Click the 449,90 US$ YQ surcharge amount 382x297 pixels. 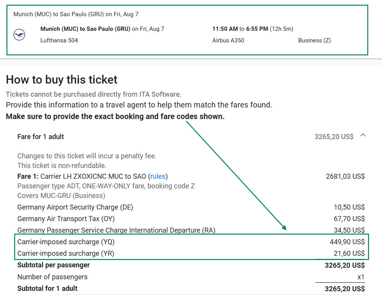(347, 242)
